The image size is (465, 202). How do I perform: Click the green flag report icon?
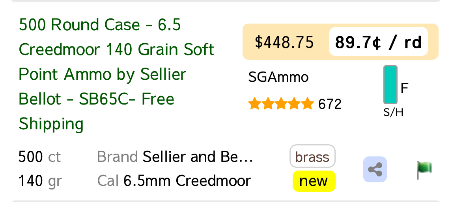pos(424,170)
